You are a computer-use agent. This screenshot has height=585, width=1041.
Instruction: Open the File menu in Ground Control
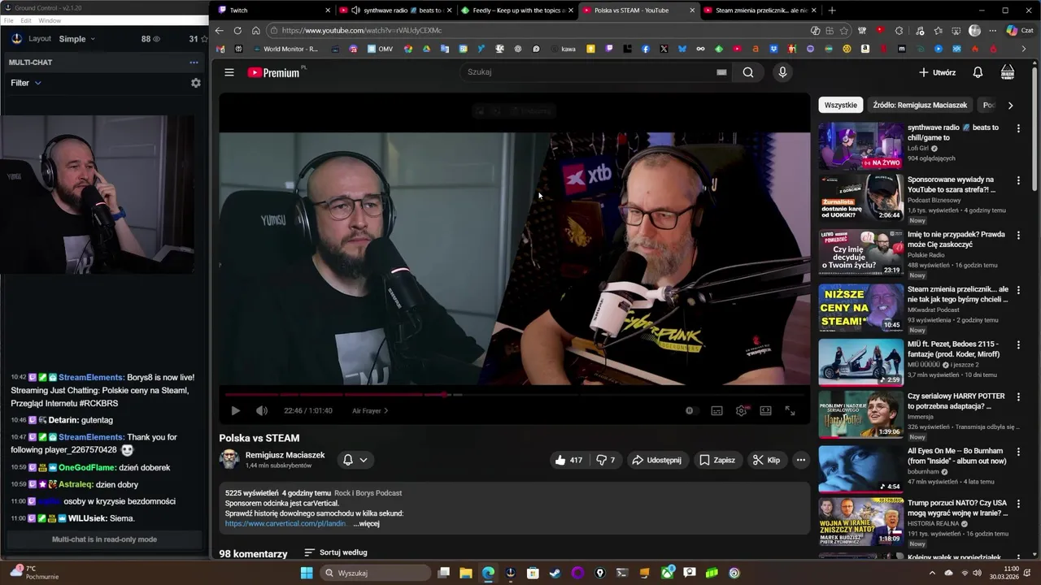coord(9,20)
